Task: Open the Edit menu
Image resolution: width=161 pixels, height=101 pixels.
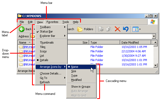Action: coord(30,22)
